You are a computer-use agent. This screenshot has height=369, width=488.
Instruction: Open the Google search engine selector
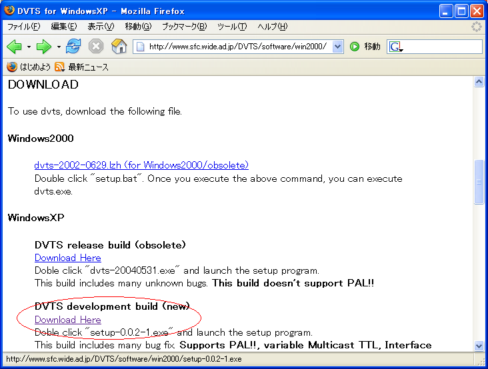(x=396, y=47)
